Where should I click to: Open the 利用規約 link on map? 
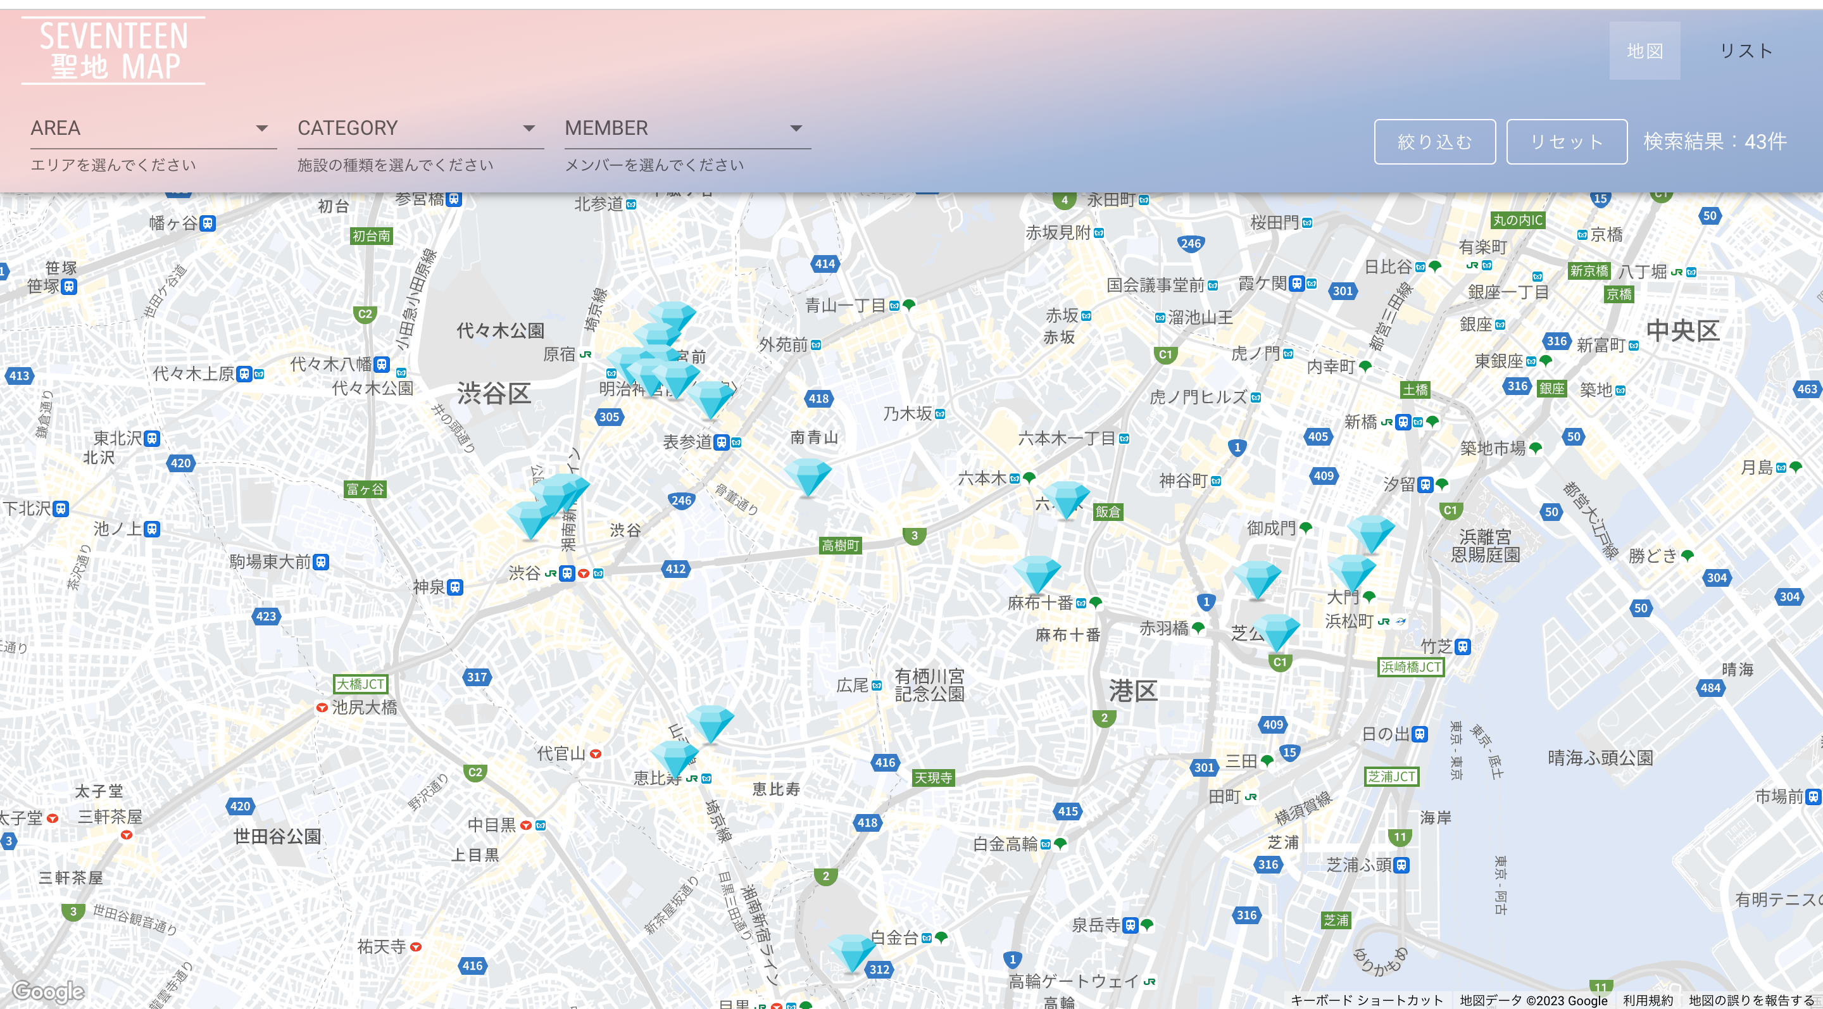pyautogui.click(x=1648, y=1000)
